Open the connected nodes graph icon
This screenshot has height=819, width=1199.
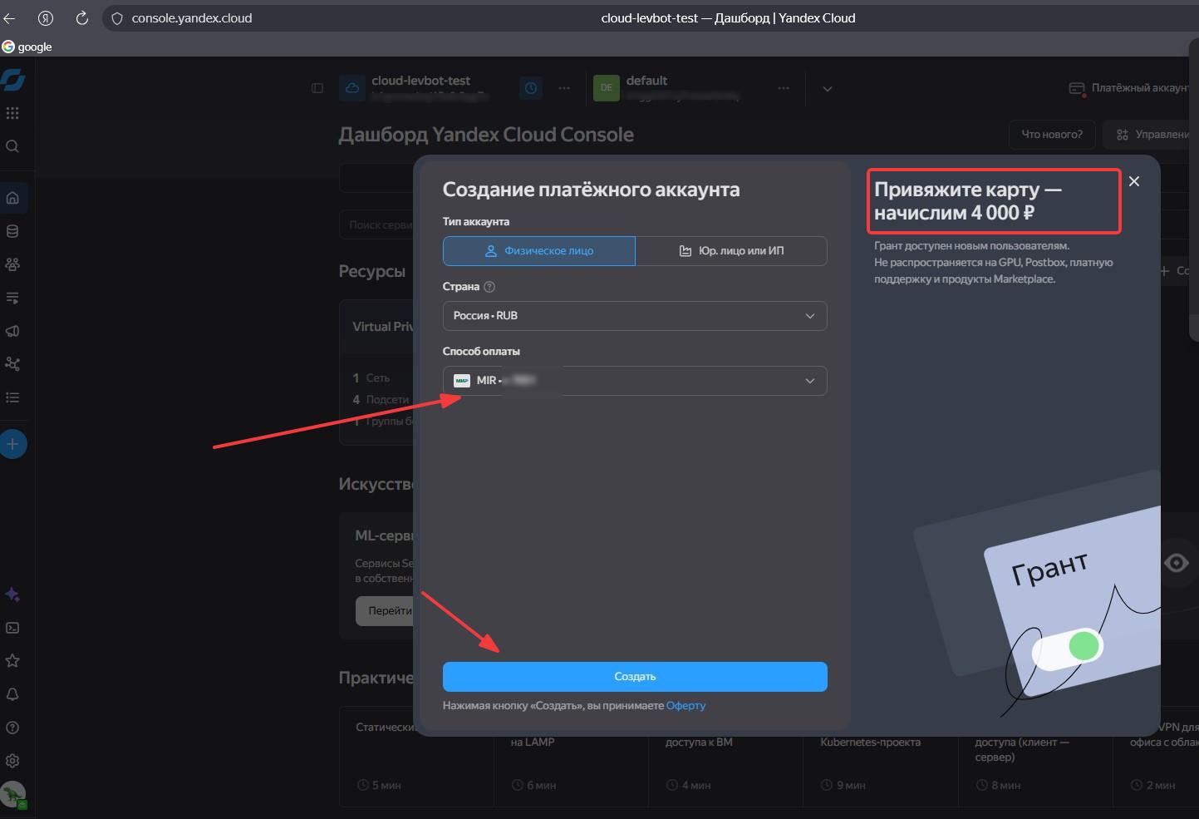pos(12,364)
